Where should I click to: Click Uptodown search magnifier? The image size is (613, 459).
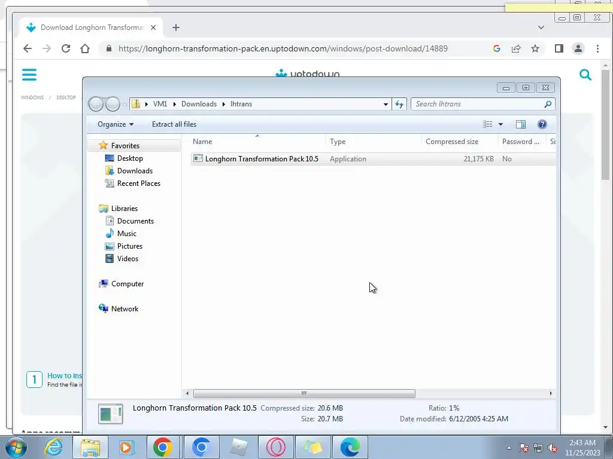[x=585, y=75]
